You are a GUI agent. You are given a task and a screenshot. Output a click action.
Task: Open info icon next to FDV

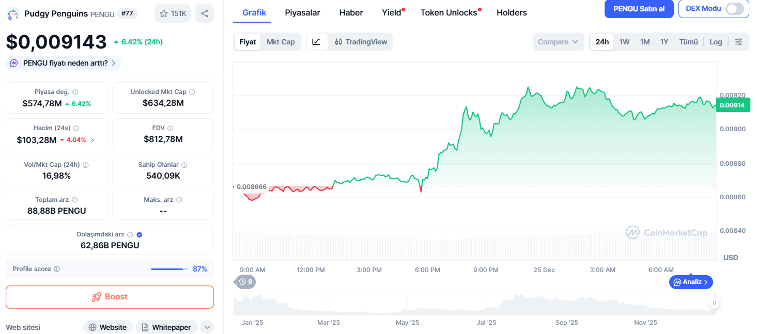[x=171, y=128]
